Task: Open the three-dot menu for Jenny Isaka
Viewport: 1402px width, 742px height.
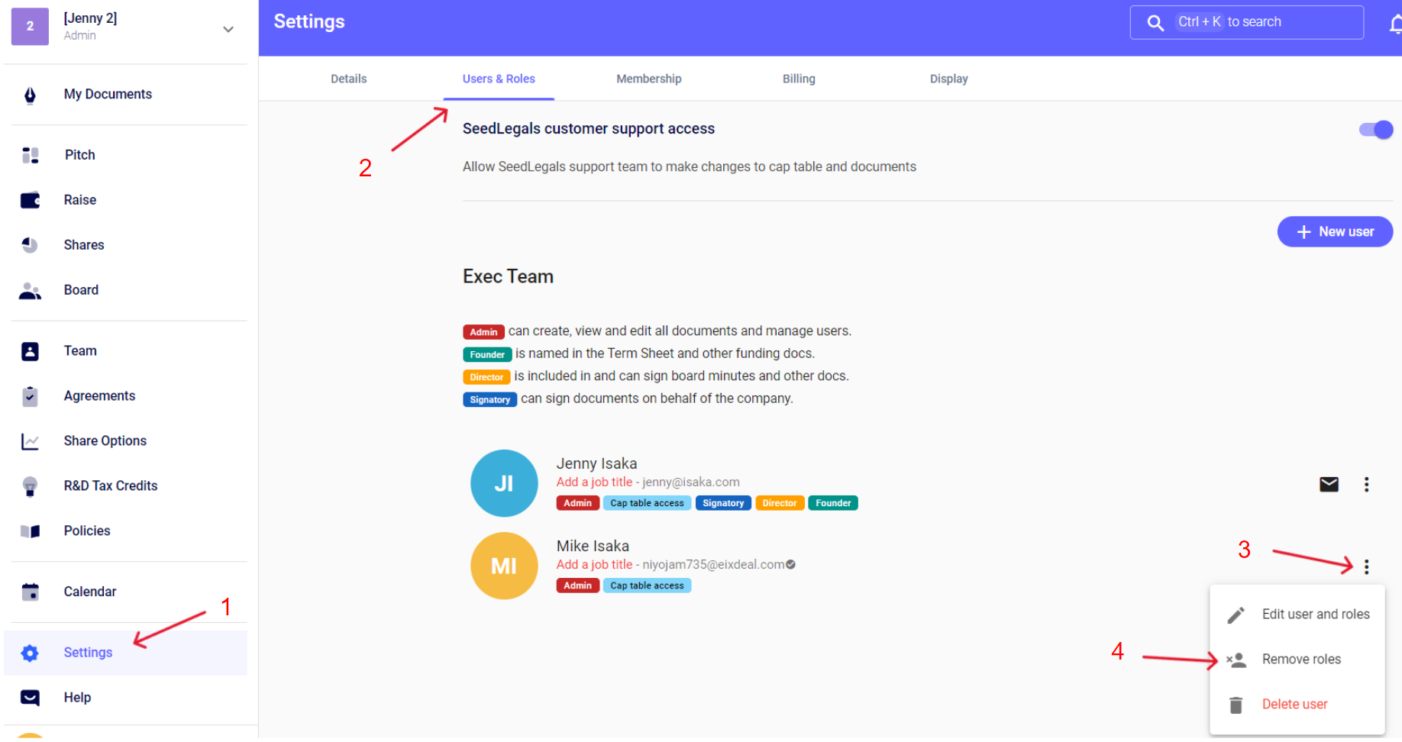Action: (1366, 484)
